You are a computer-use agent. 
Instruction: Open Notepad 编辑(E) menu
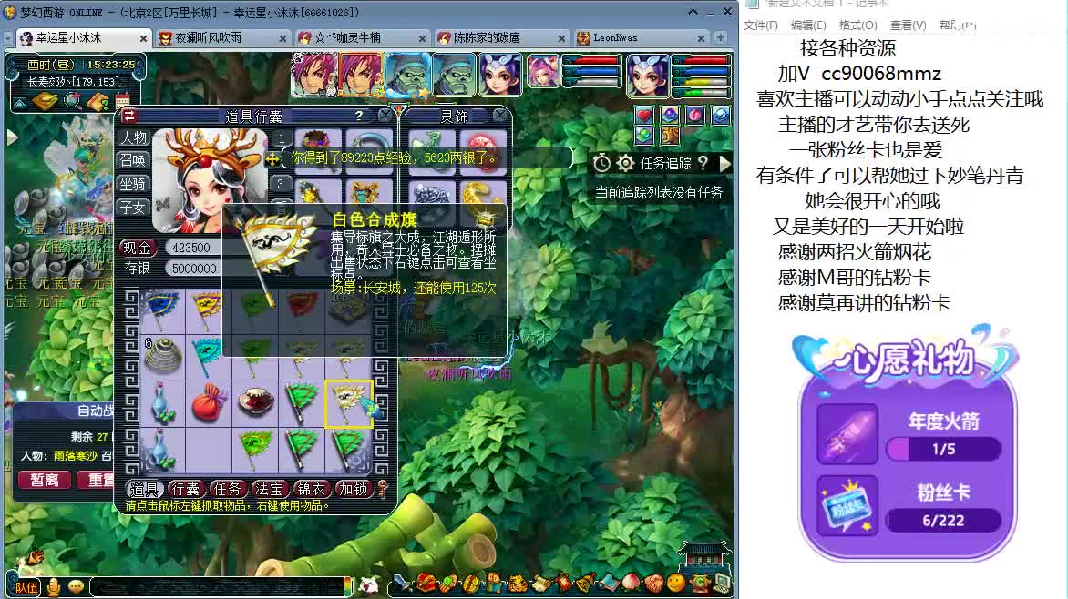808,25
